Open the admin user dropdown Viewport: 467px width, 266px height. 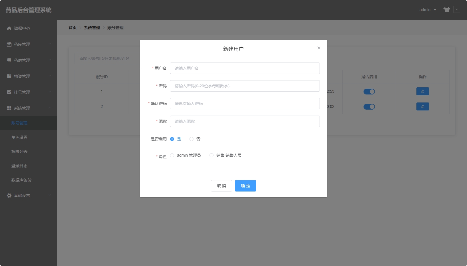pyautogui.click(x=428, y=10)
